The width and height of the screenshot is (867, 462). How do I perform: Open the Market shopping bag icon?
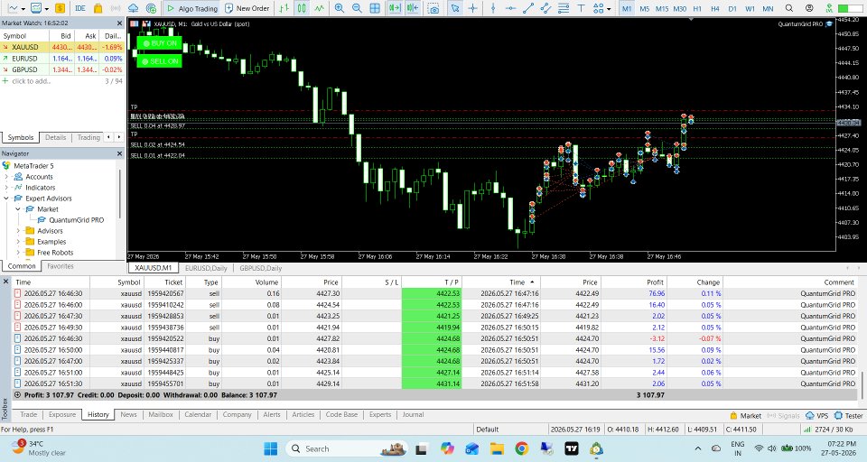tap(98, 8)
